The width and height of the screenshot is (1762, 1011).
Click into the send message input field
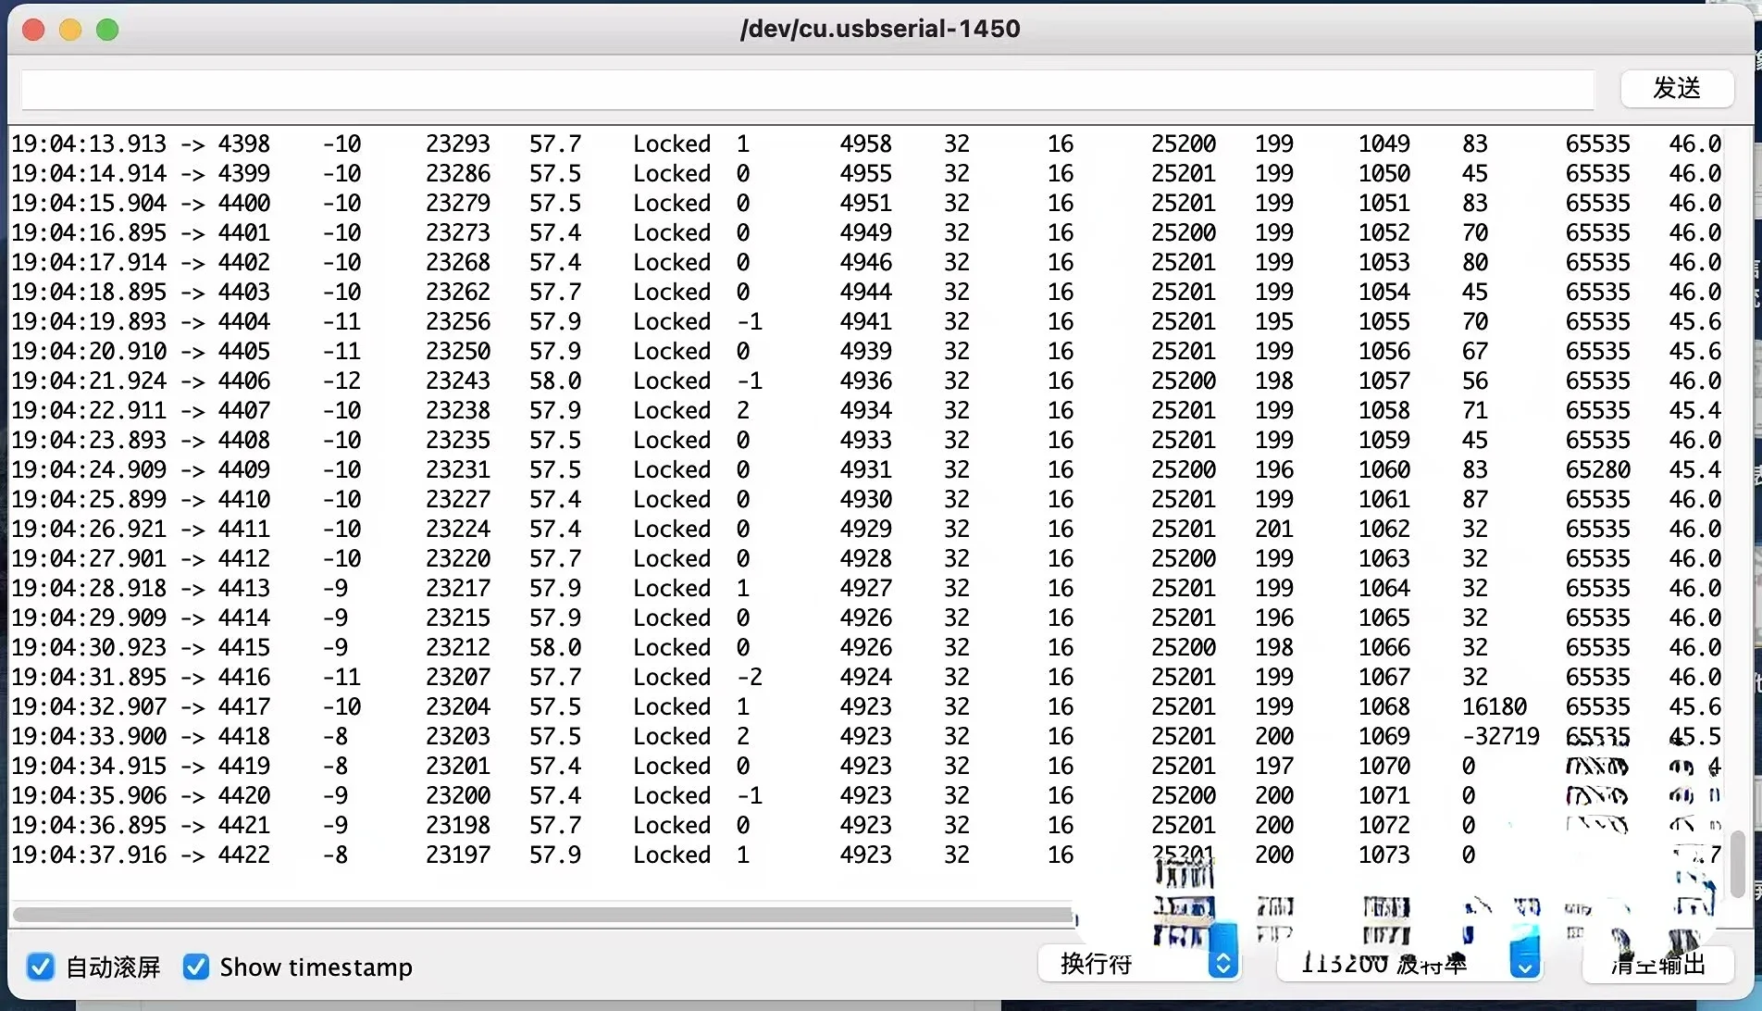coord(805,89)
